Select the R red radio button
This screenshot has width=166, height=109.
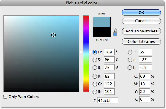tap(95, 76)
